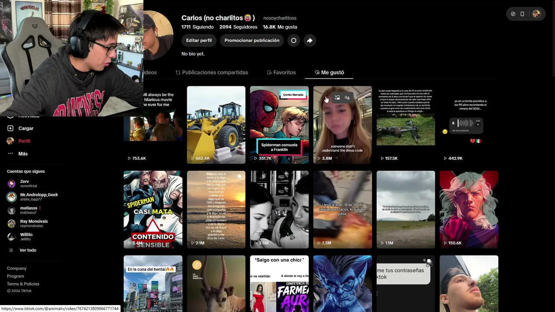Image resolution: width=555 pixels, height=312 pixels.
Task: Open the tus contraseñas video
Action: [405, 283]
